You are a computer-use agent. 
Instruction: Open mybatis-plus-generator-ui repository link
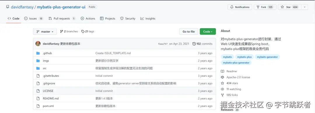[x=61, y=7]
